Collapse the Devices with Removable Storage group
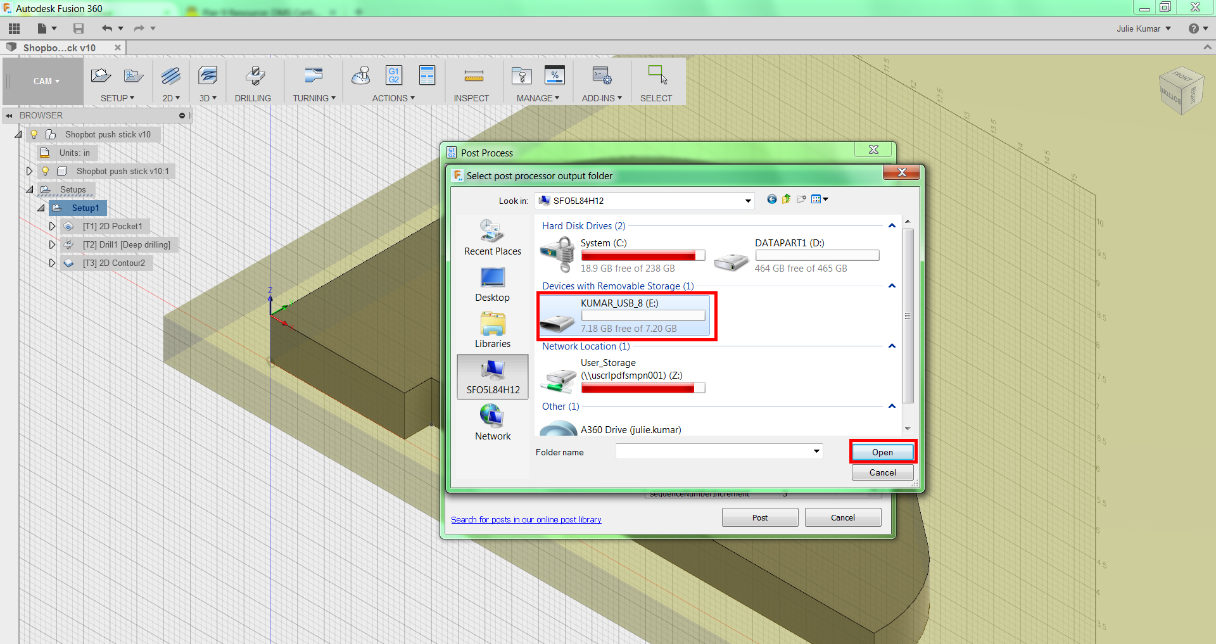 [892, 286]
